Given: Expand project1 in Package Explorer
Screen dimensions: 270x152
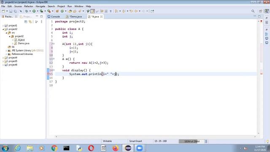Looking at the screenshot, I should [x=3, y=25].
